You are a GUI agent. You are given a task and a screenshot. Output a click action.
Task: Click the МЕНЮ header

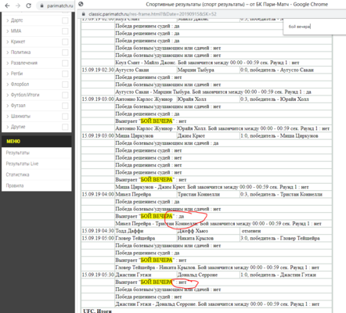point(37,142)
